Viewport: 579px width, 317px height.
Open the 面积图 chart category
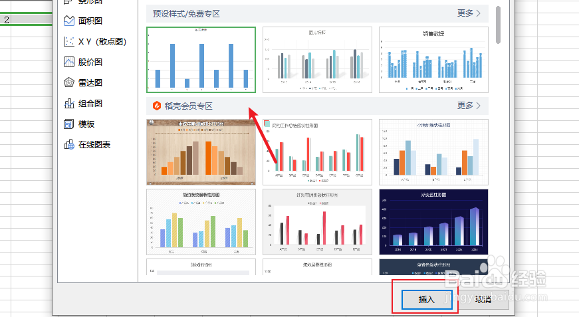(90, 21)
